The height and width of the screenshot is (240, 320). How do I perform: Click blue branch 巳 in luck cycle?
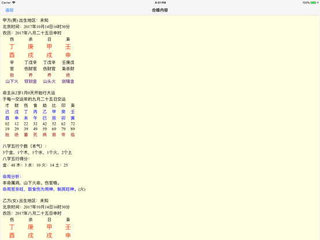click(x=45, y=118)
